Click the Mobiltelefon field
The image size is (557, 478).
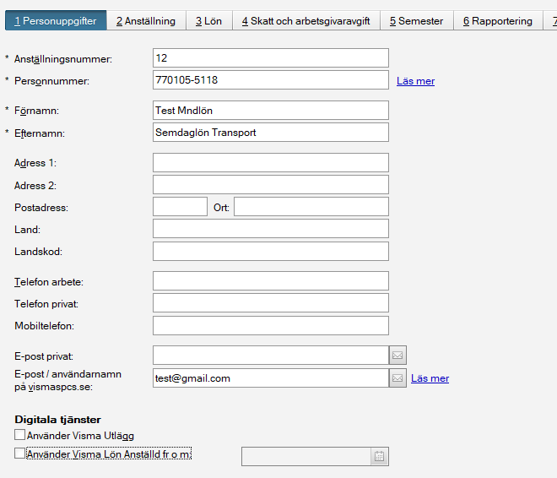point(271,325)
